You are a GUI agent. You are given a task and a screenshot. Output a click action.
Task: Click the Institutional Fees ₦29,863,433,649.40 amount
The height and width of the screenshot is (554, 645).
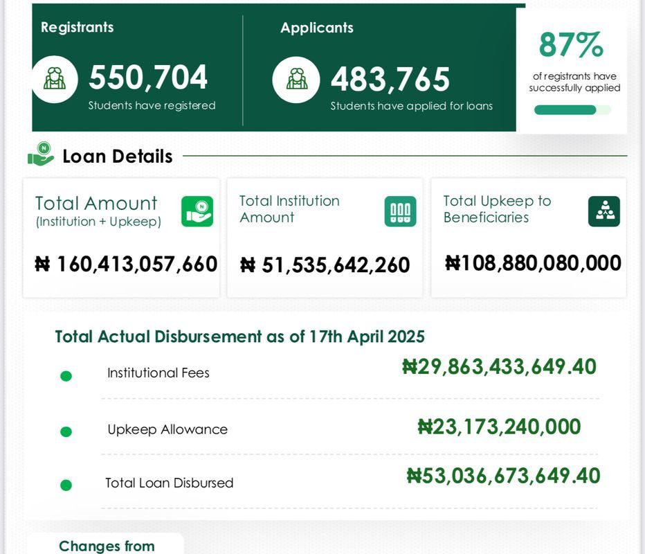499,367
